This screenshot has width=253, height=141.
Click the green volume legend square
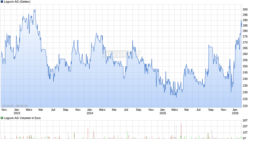point(2,118)
